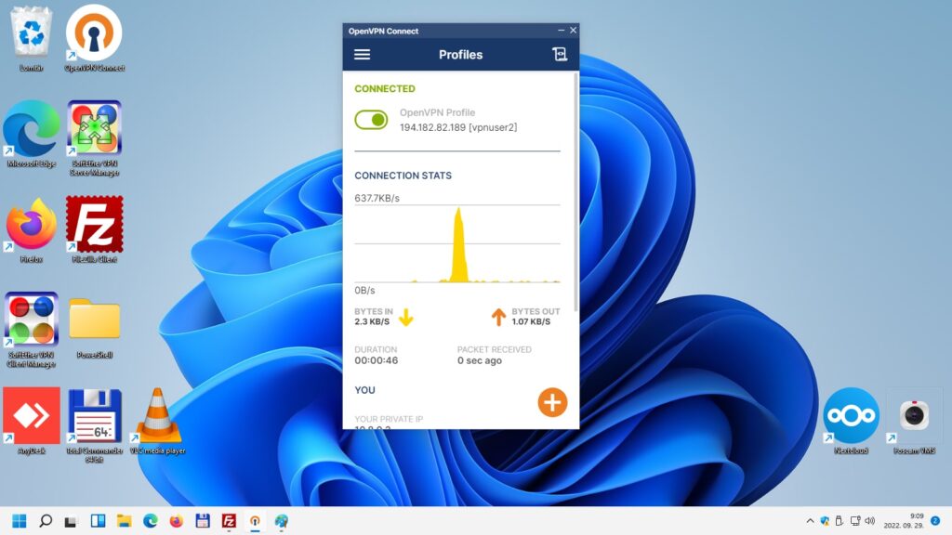Click the connection stats traffic graph
The height and width of the screenshot is (535, 952).
(457, 244)
